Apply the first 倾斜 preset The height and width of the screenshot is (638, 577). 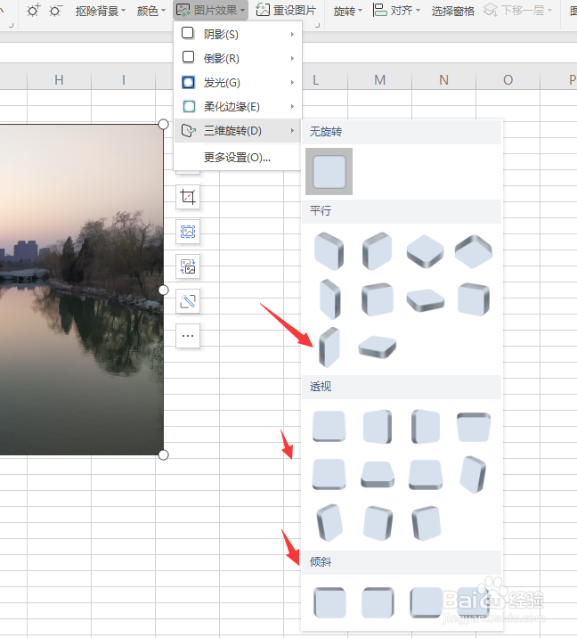(329, 602)
